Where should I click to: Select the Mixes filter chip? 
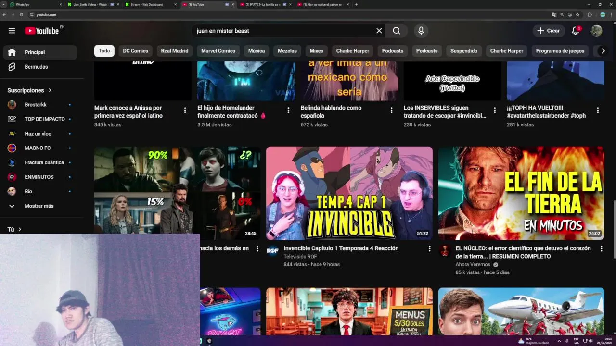coord(317,51)
